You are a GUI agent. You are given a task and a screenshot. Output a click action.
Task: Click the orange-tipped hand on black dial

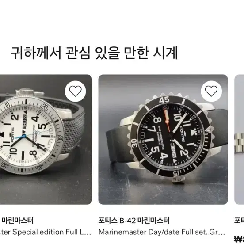coord(167,118)
